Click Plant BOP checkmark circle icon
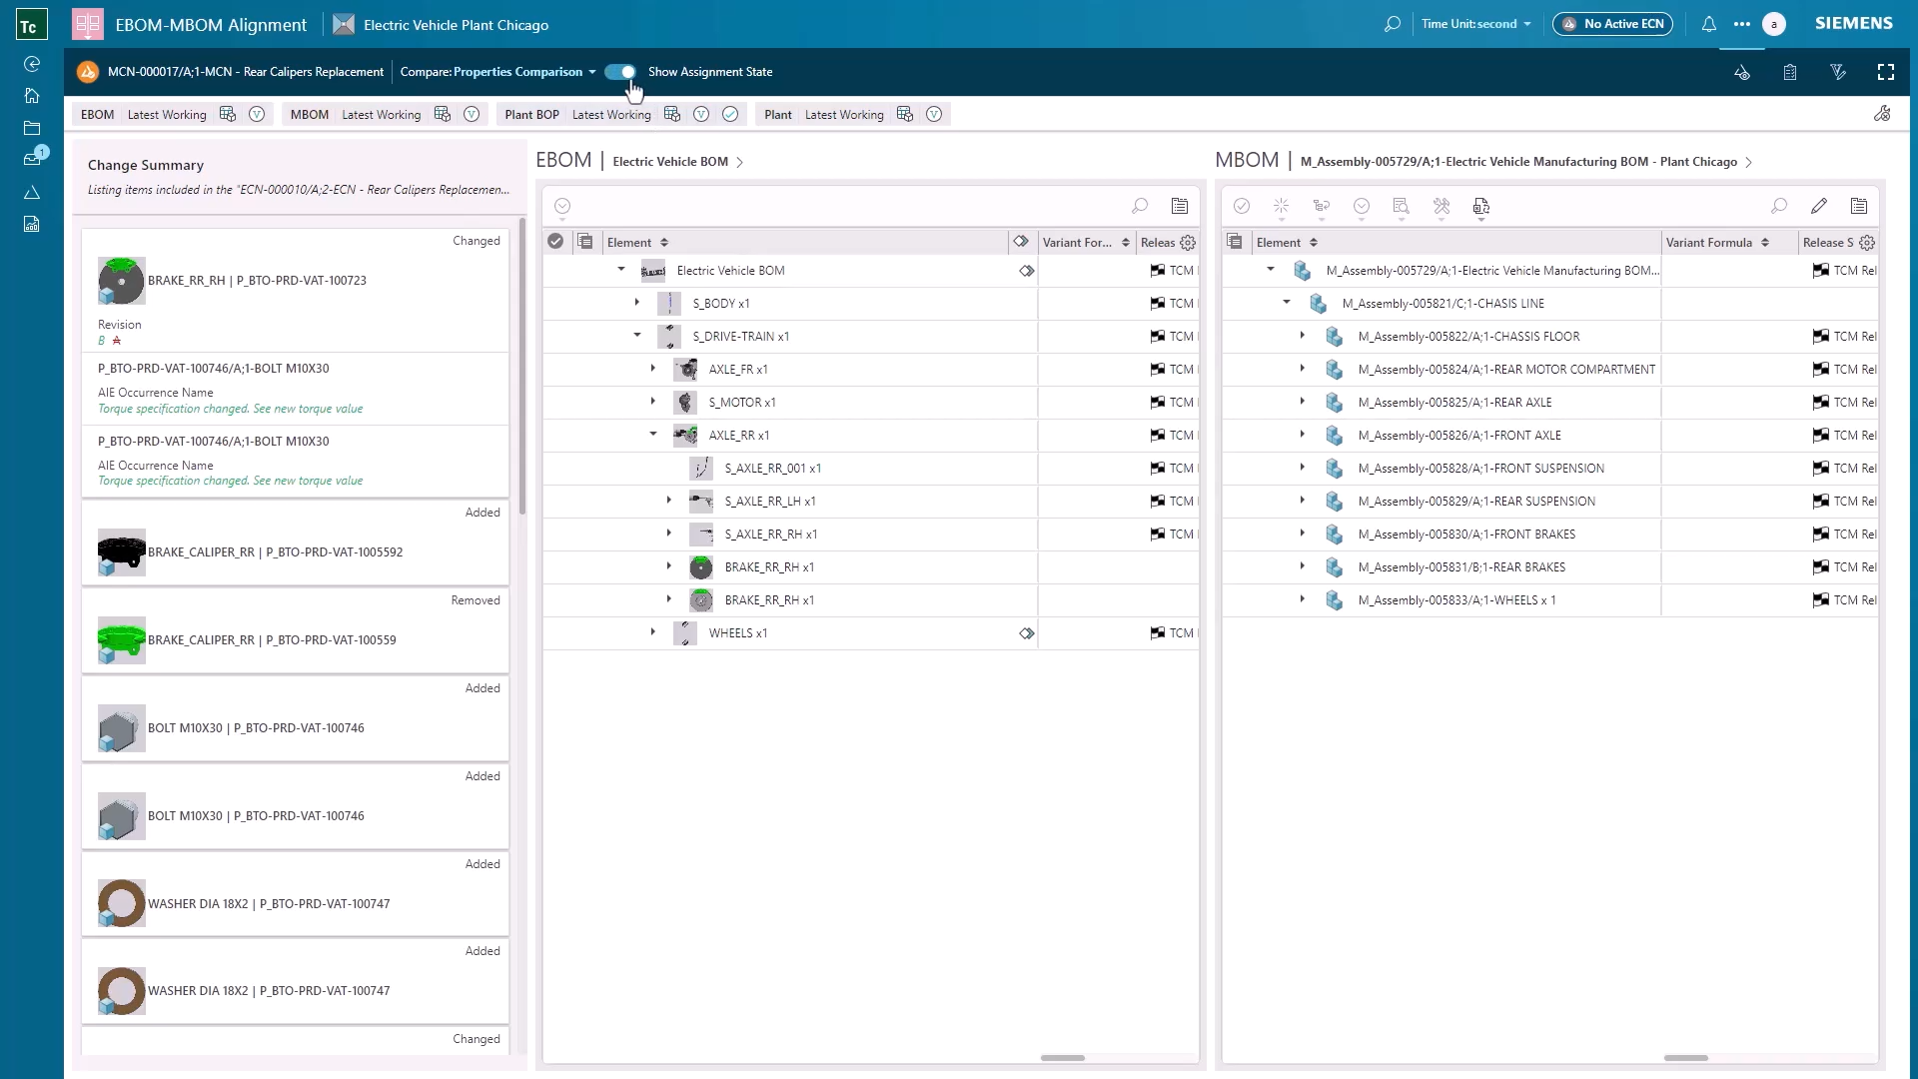The height and width of the screenshot is (1079, 1918). [730, 115]
